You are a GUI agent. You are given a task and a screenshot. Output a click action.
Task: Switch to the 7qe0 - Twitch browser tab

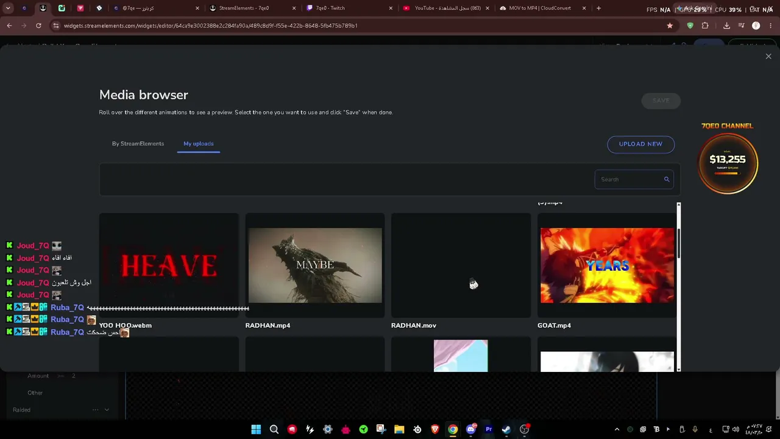pyautogui.click(x=349, y=8)
